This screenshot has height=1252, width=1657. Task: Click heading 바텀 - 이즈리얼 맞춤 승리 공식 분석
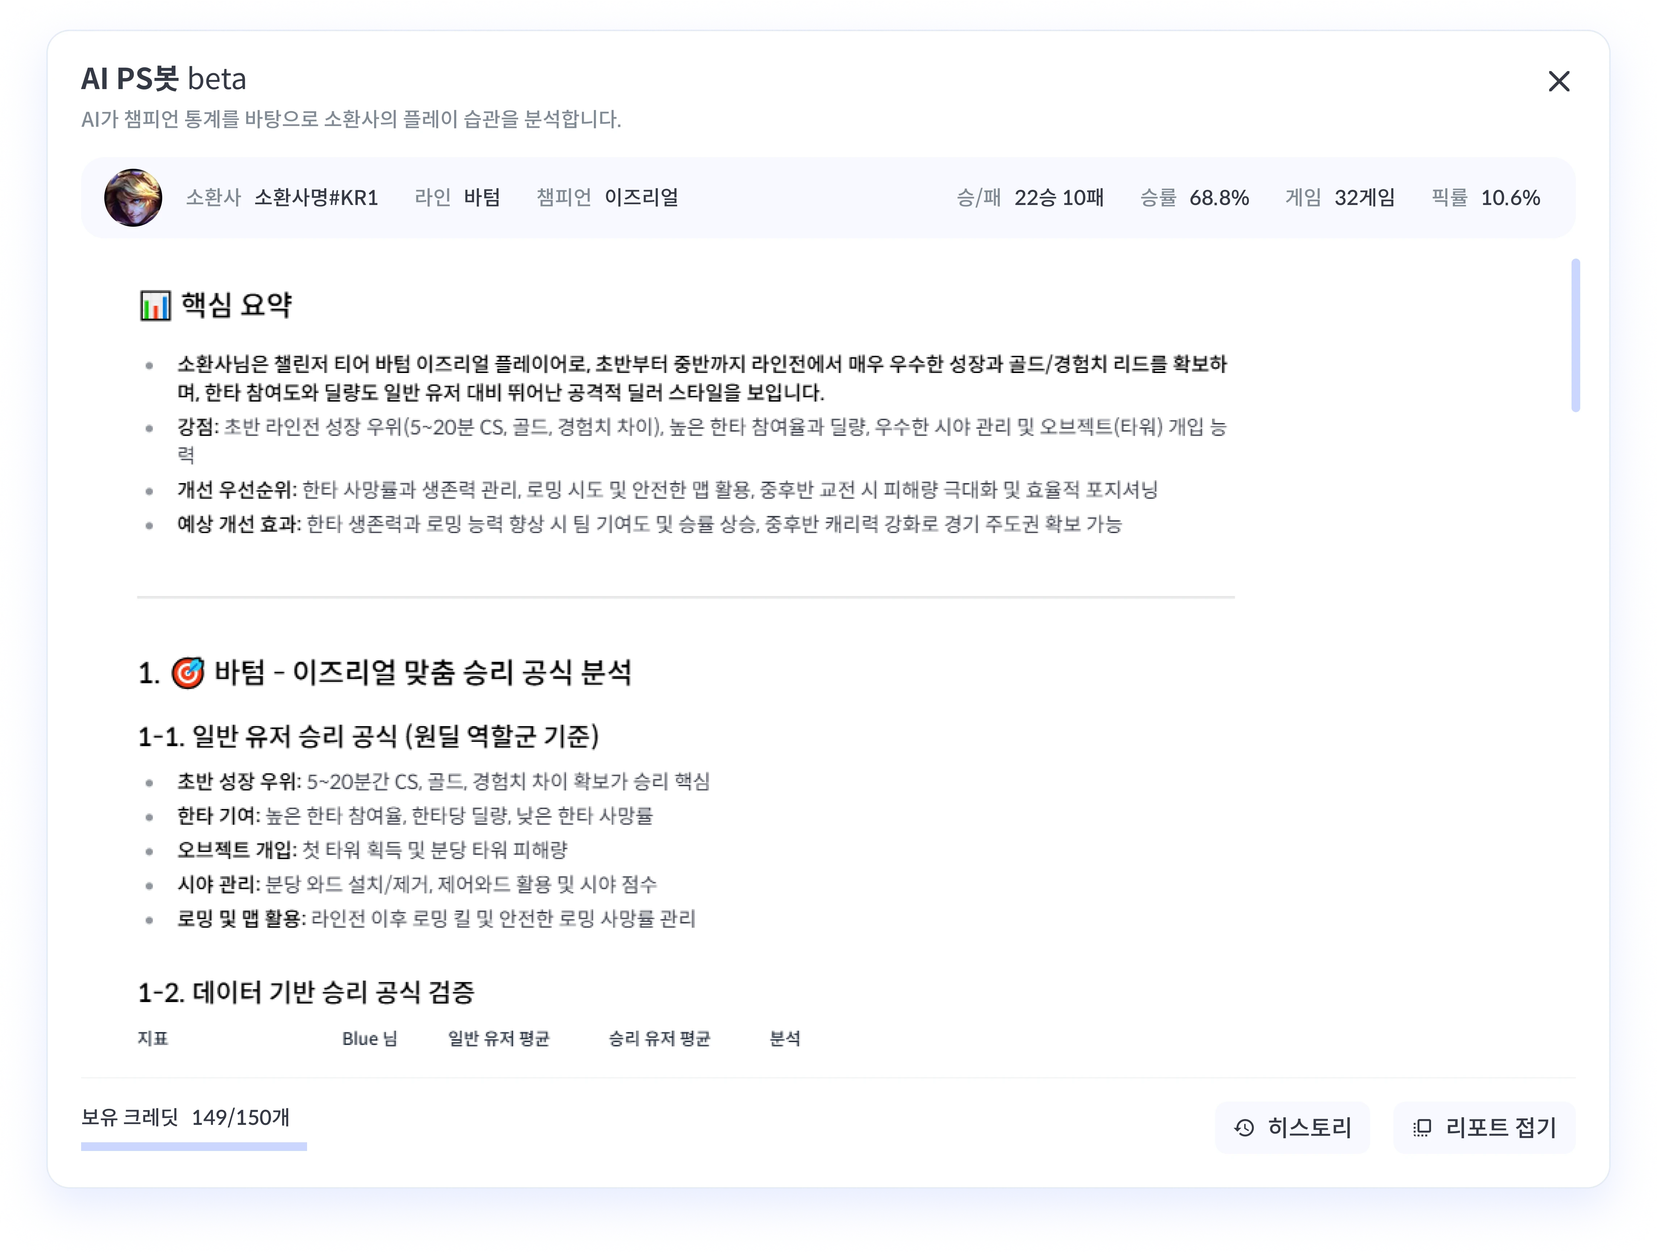(423, 672)
